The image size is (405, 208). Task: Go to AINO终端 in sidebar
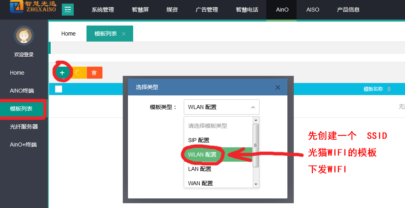tap(22, 91)
